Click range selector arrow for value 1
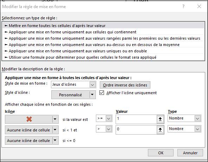 click(160, 119)
